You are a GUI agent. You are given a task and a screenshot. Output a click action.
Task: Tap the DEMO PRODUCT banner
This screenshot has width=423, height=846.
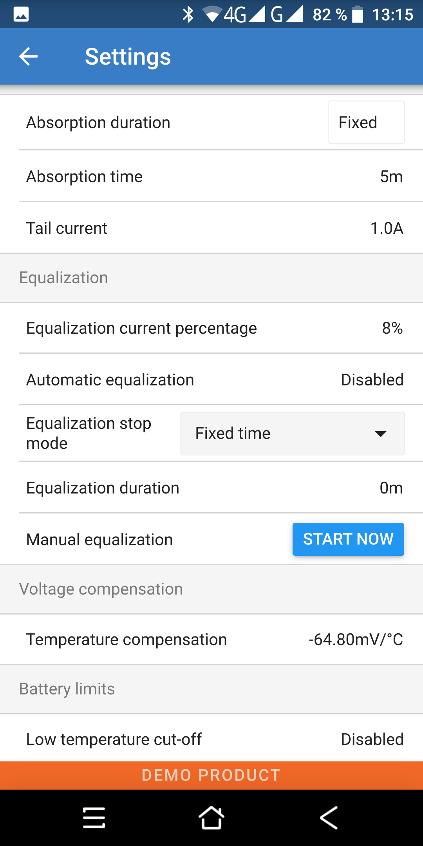tap(211, 775)
